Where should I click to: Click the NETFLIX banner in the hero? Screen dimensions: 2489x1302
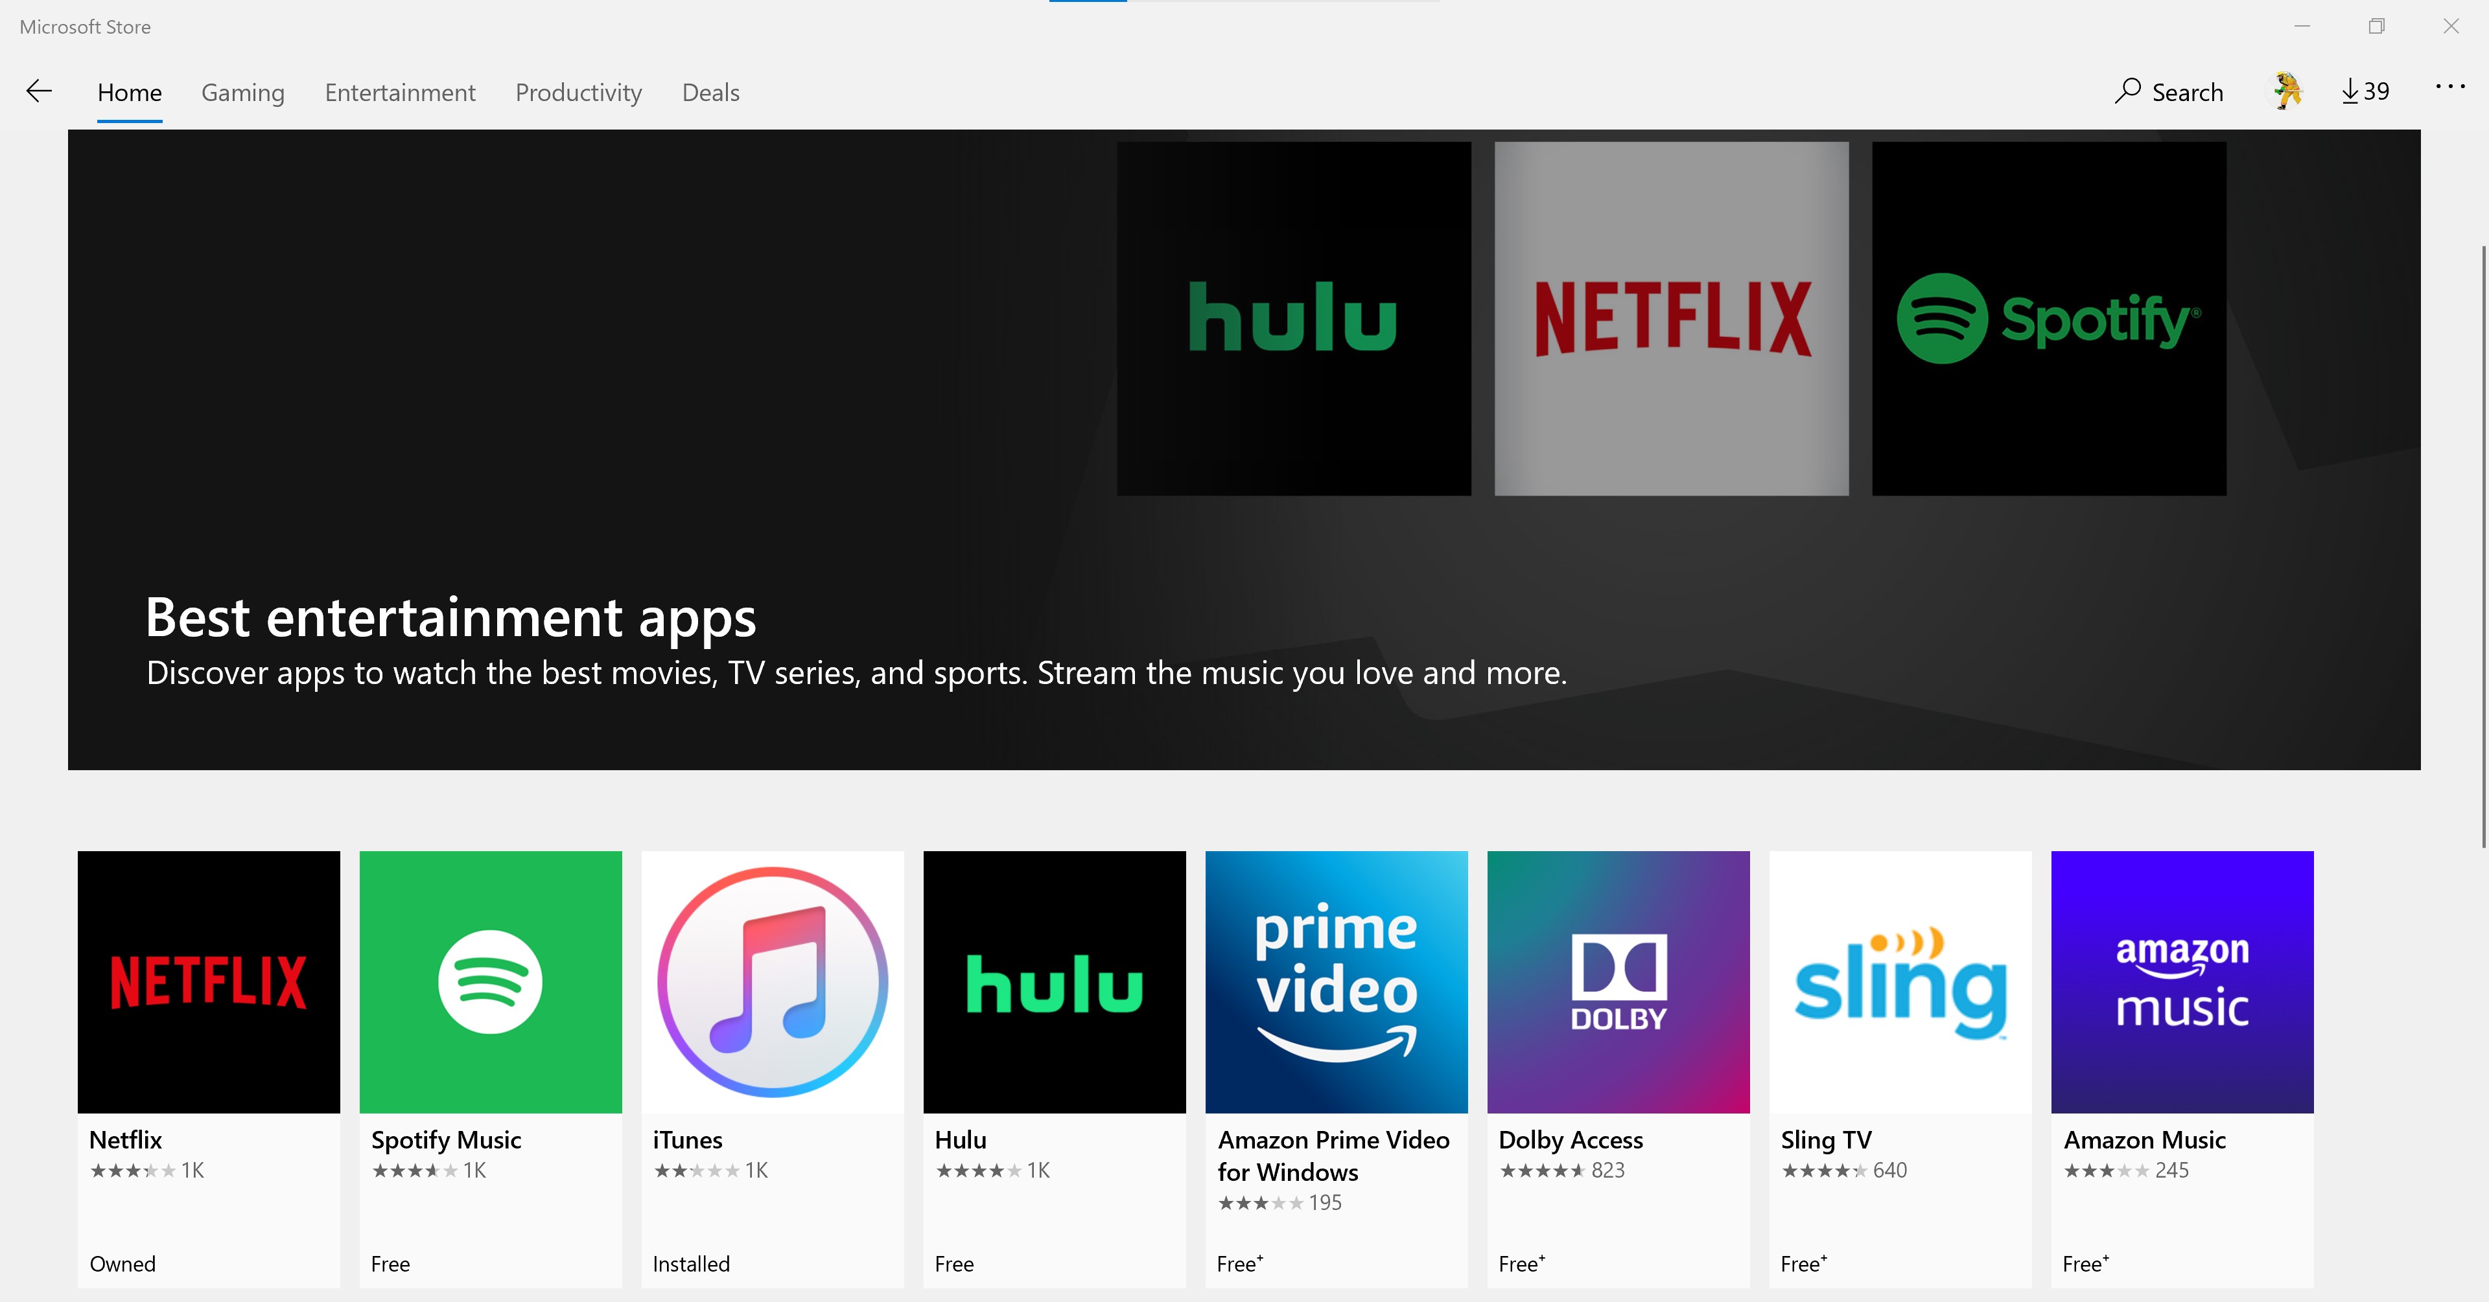click(x=1672, y=319)
